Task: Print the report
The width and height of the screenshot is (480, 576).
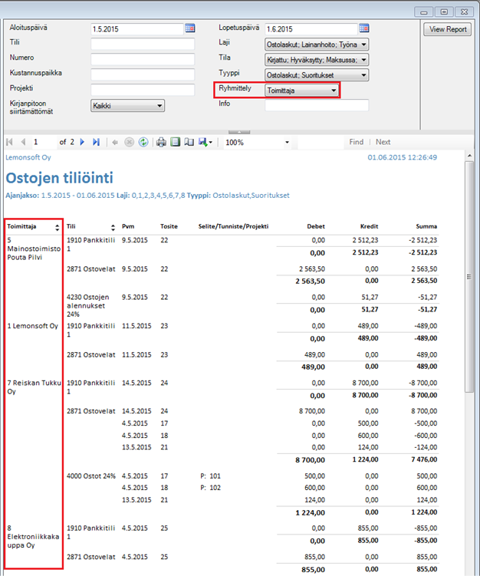Action: tap(161, 142)
